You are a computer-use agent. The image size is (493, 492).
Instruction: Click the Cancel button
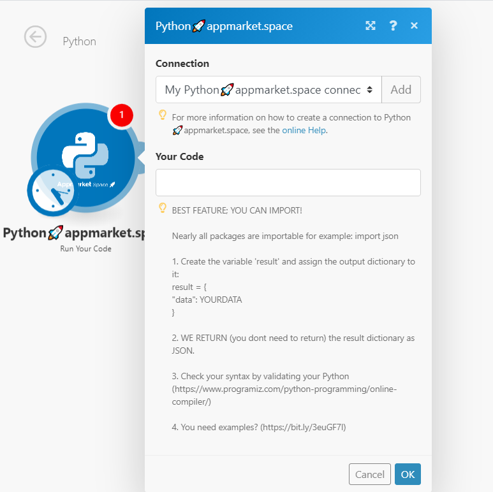(x=370, y=474)
